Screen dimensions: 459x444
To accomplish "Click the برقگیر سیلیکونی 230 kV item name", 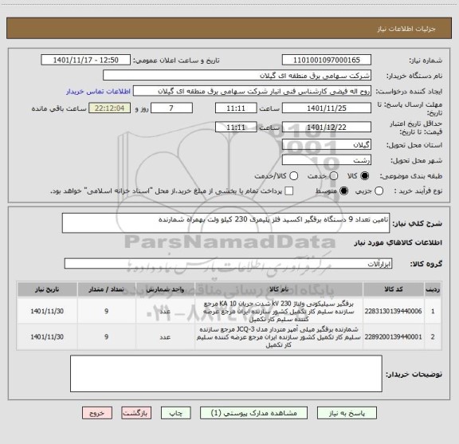I will [279, 311].
